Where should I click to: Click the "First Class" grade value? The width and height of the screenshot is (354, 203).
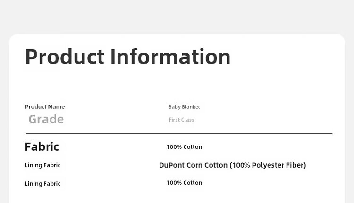[x=182, y=120]
